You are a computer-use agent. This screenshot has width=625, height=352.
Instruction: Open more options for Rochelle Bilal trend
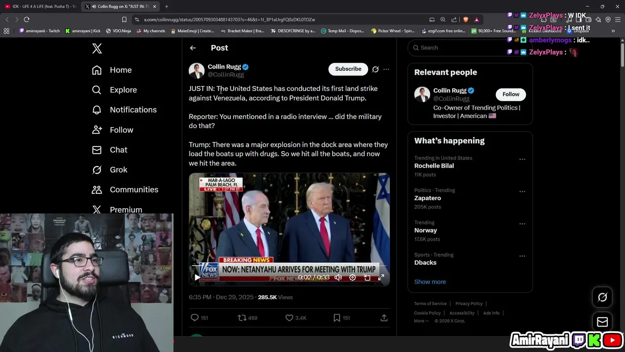coord(522,159)
